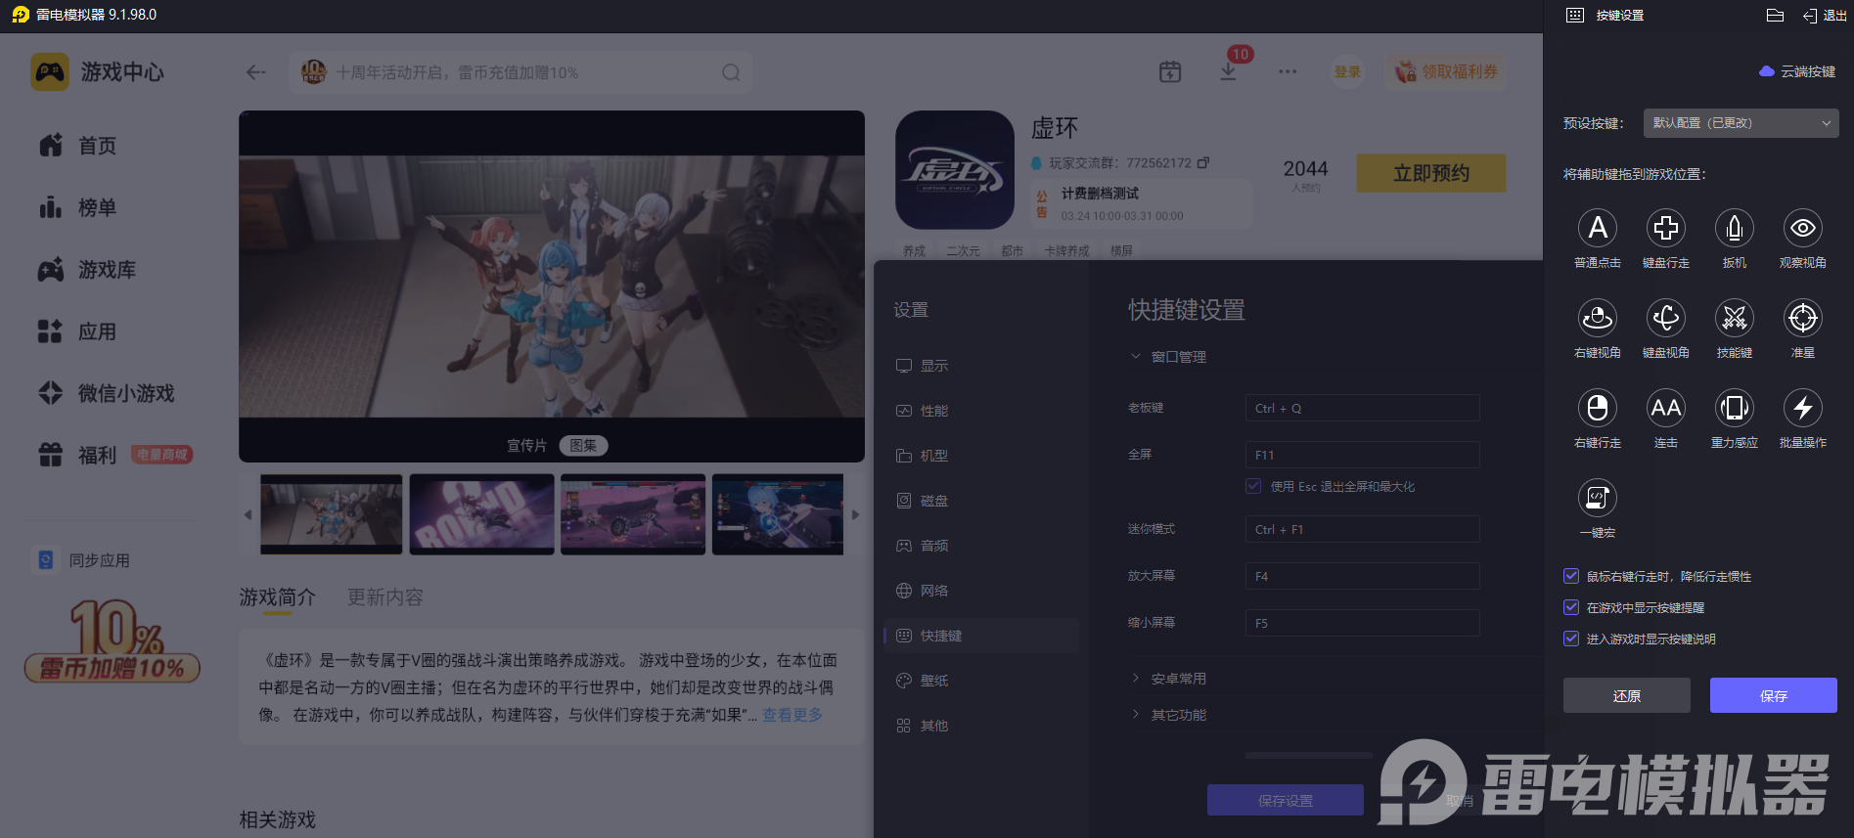Select the 技能键 skill key icon
This screenshot has width=1854, height=838.
pyautogui.click(x=1734, y=319)
